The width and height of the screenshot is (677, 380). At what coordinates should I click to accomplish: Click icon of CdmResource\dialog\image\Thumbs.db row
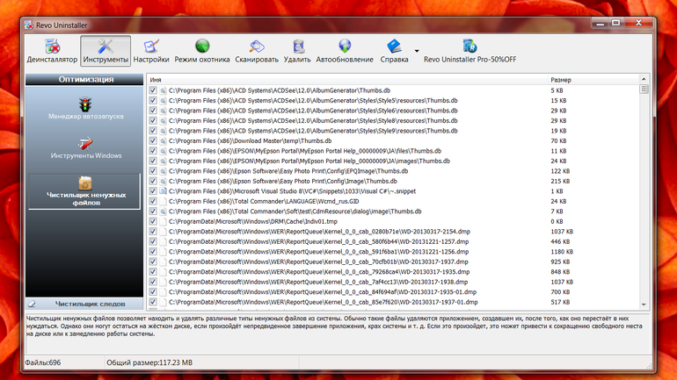point(163,212)
